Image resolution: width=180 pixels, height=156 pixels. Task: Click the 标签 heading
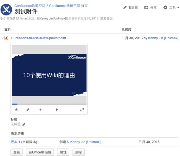(14, 119)
